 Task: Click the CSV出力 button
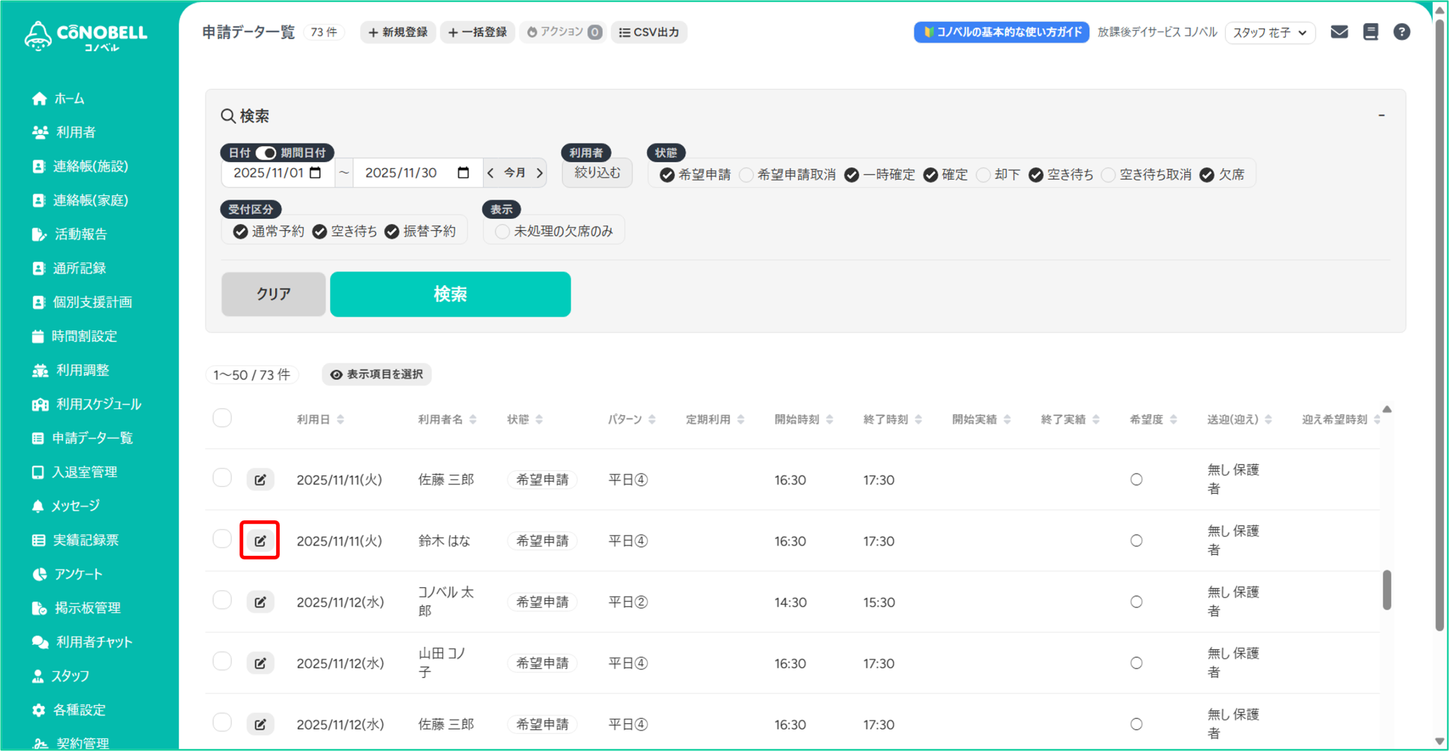point(649,32)
